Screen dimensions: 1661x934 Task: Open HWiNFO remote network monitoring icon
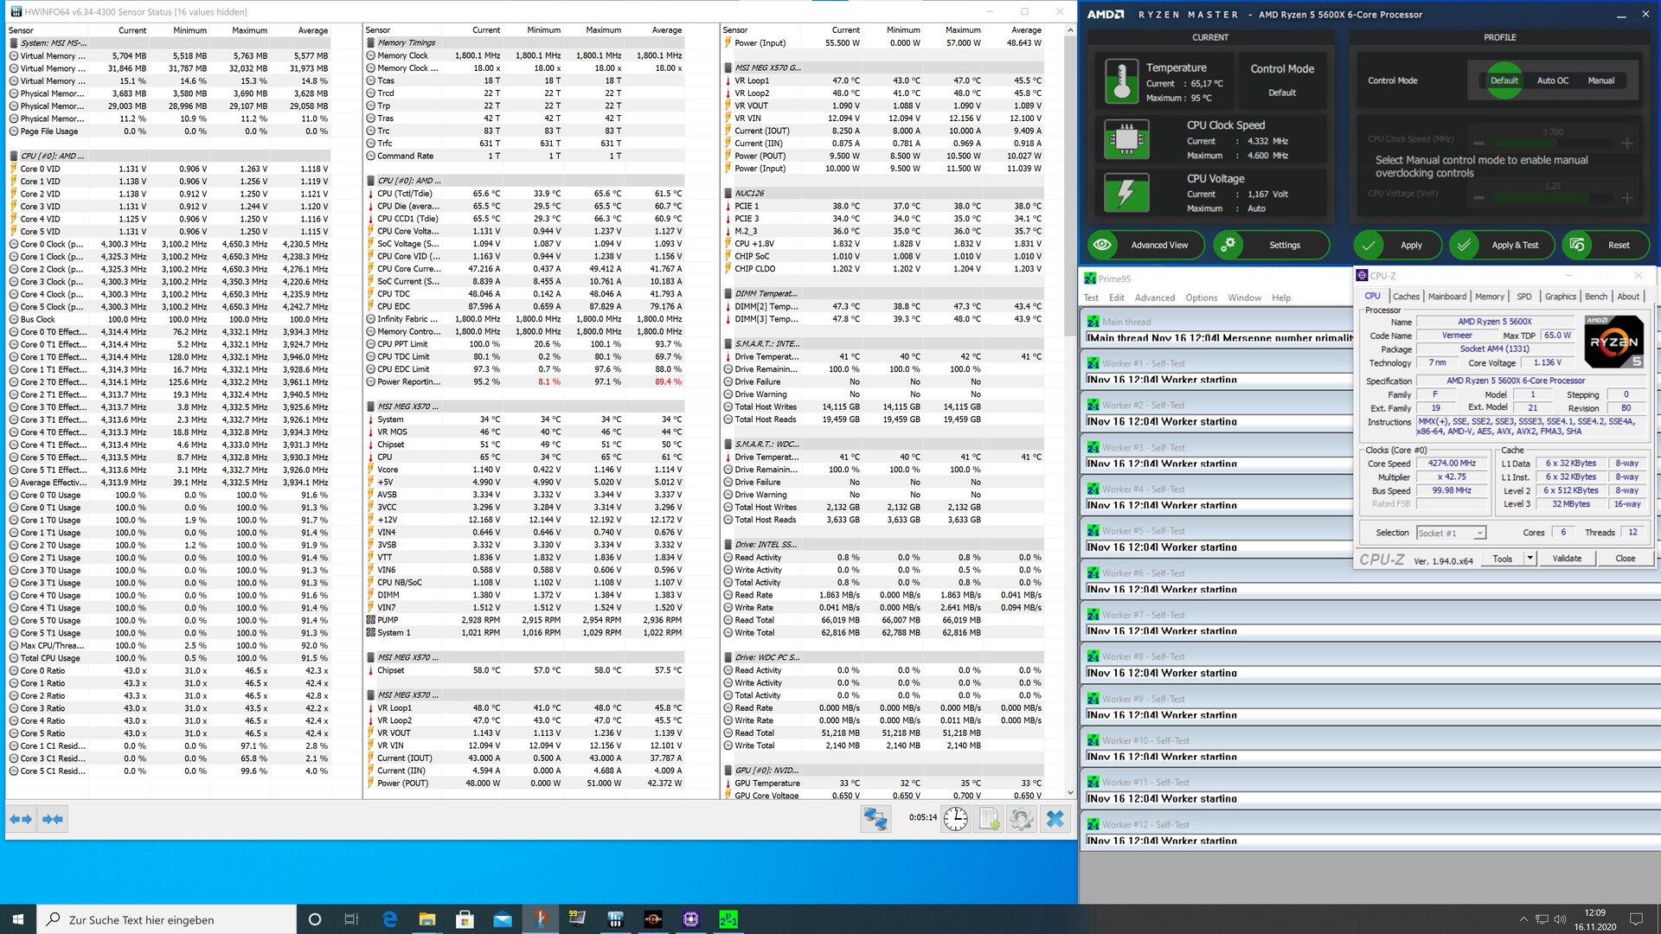(875, 819)
